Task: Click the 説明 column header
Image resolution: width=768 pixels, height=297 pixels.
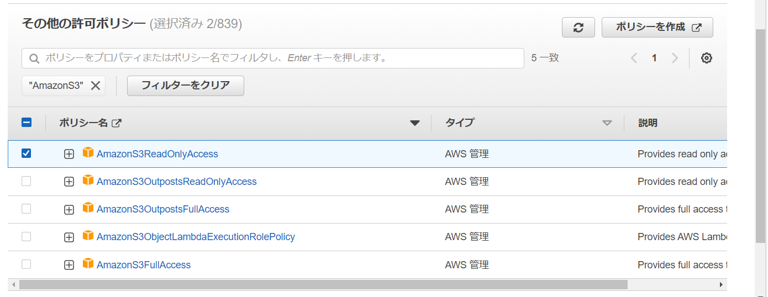Action: coord(648,123)
